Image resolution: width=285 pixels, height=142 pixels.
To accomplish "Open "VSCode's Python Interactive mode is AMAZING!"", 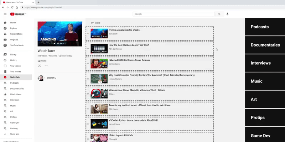I will pos(133,120).
